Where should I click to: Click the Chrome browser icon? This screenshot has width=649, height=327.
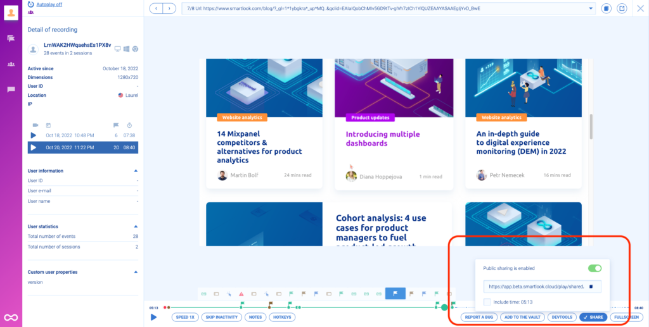(135, 49)
